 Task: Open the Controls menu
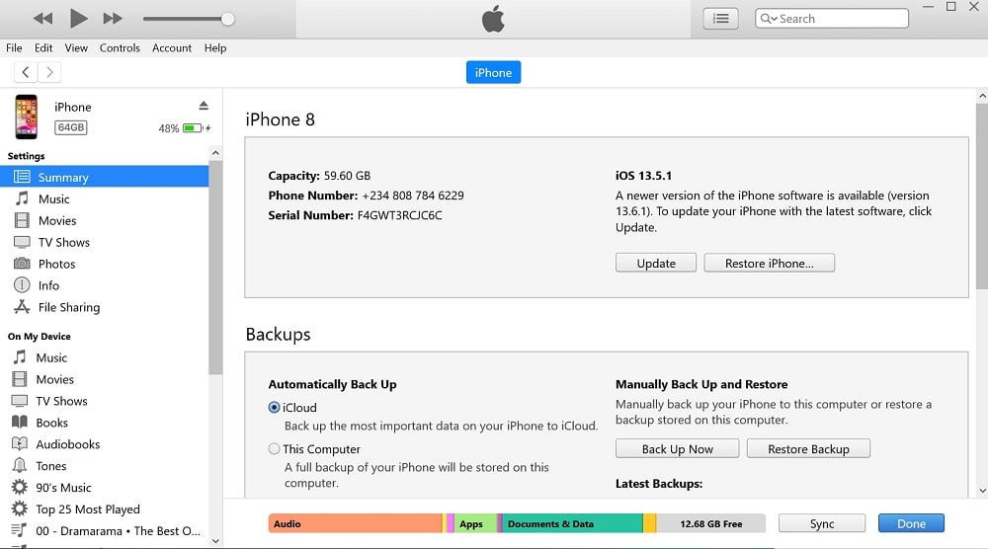pos(120,47)
